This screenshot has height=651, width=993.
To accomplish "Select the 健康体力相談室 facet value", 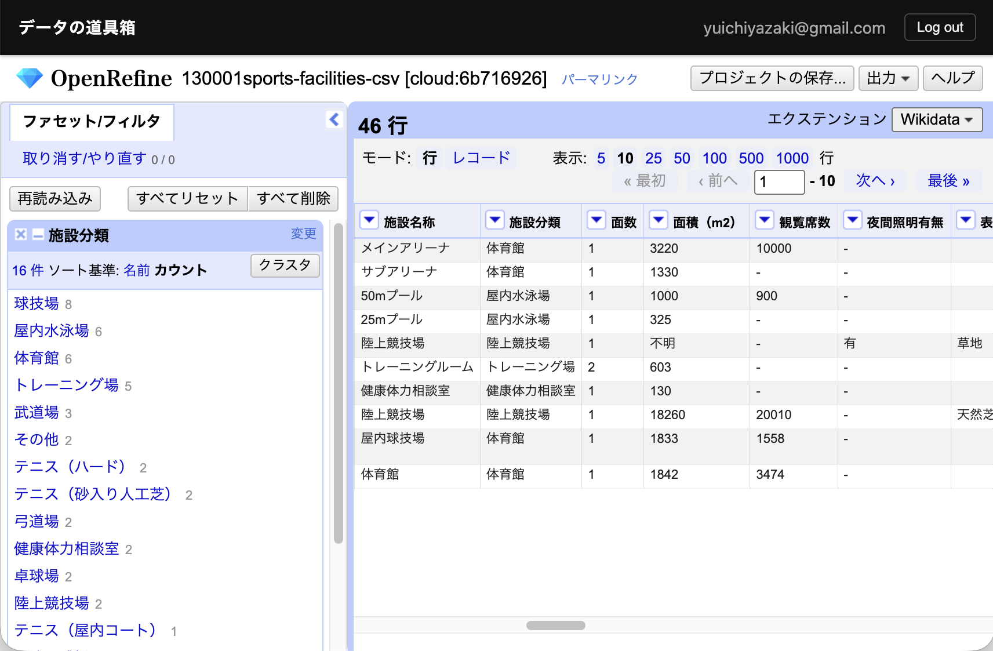I will 67,548.
